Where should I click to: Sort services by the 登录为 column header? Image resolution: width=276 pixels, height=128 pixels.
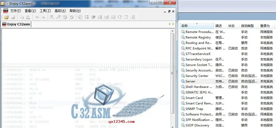(x=267, y=26)
